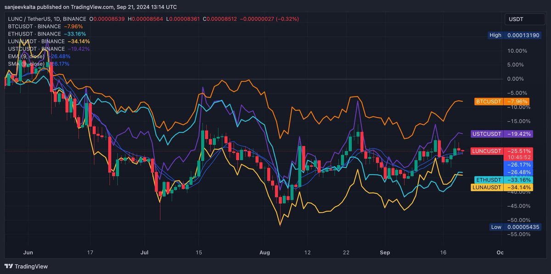The image size is (551, 274).
Task: Click the −50.00% level on price scale
Action: click(518, 220)
